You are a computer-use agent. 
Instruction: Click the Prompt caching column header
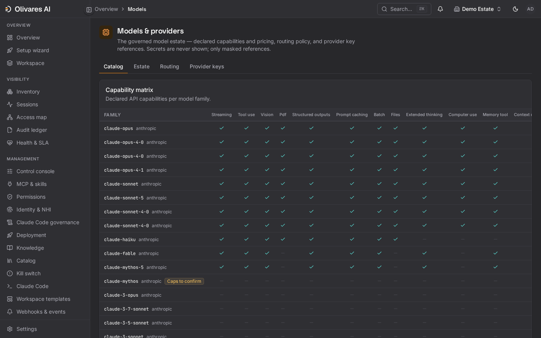point(352,115)
